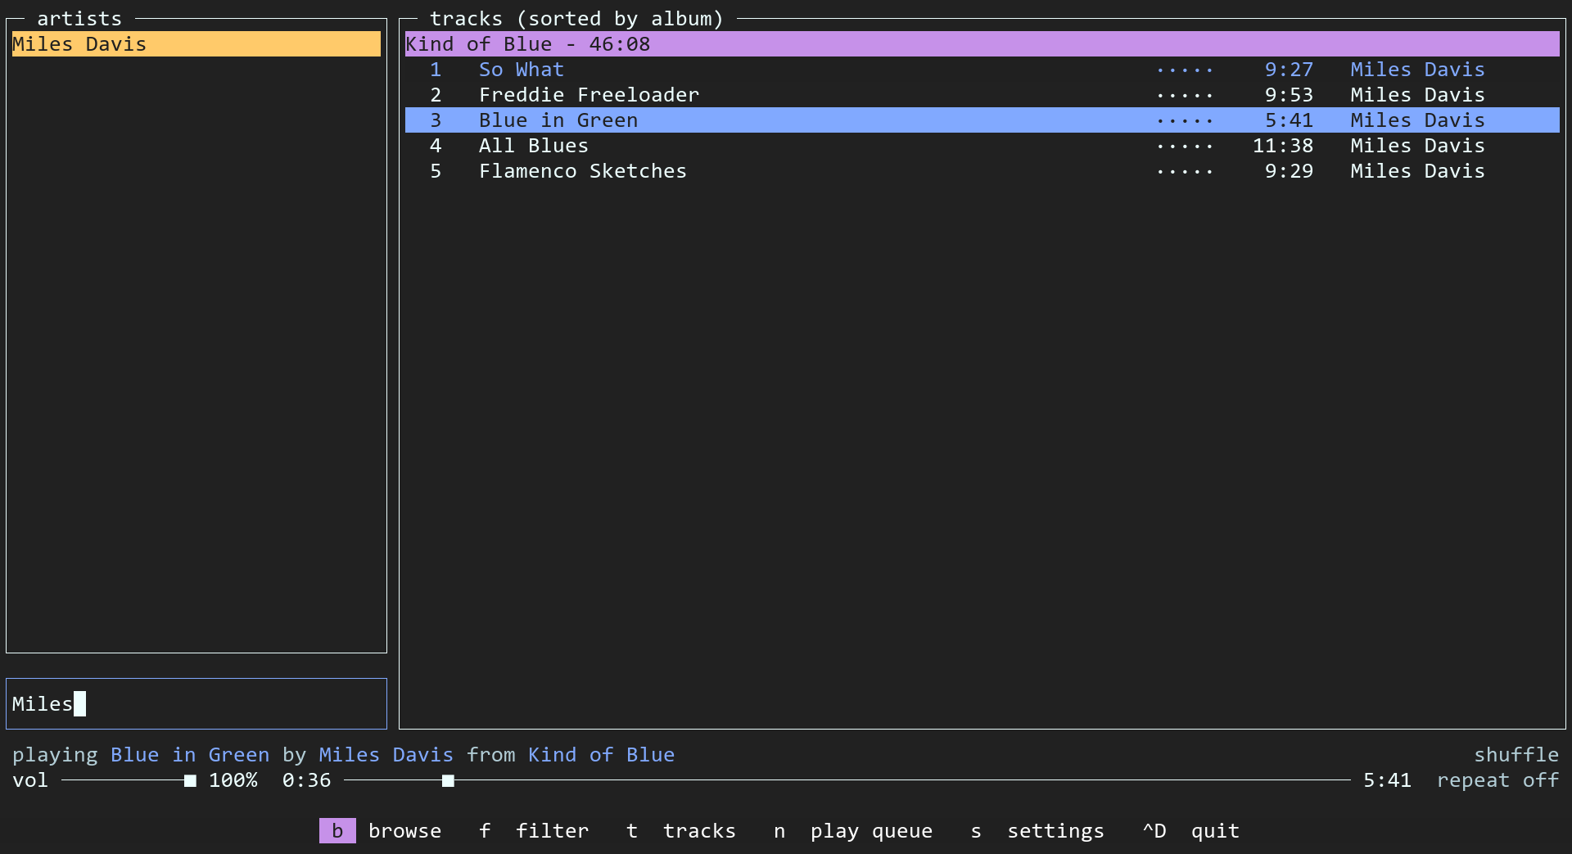The image size is (1572, 854).
Task: Toggle repeat off setting
Action: point(1497,780)
